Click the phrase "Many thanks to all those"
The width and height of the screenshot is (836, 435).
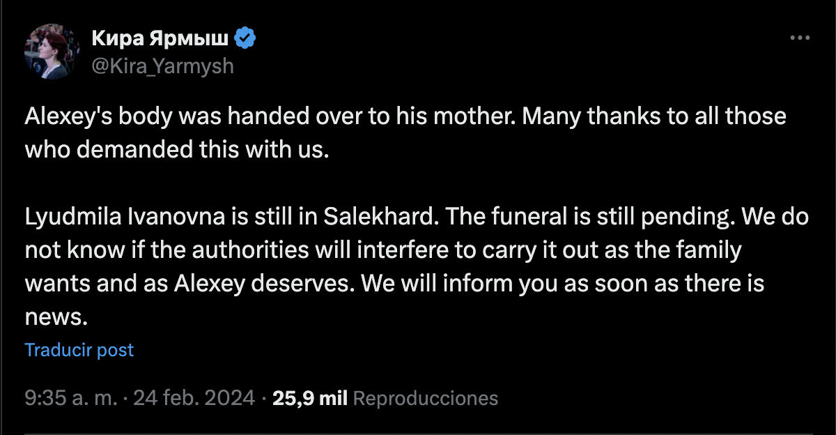tap(654, 116)
